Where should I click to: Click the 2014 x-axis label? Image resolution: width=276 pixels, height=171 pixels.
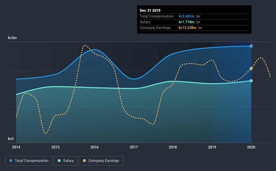(x=16, y=147)
